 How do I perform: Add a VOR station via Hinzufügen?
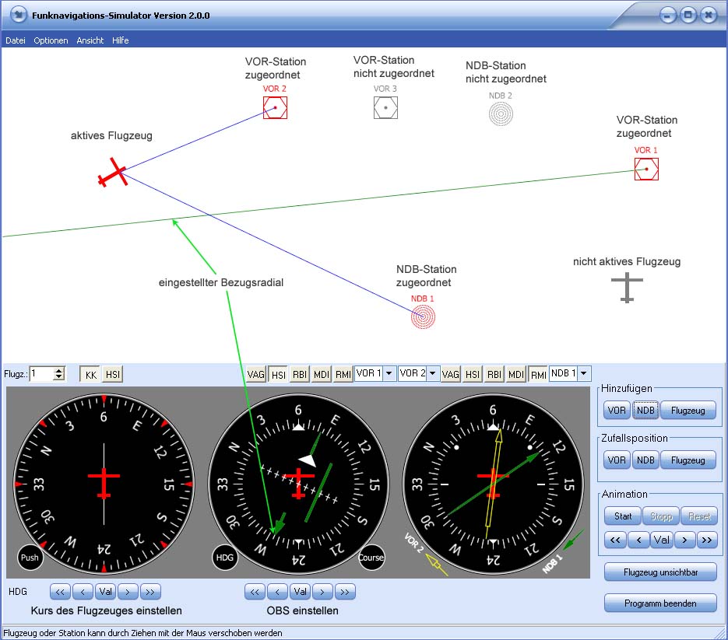[x=617, y=411]
